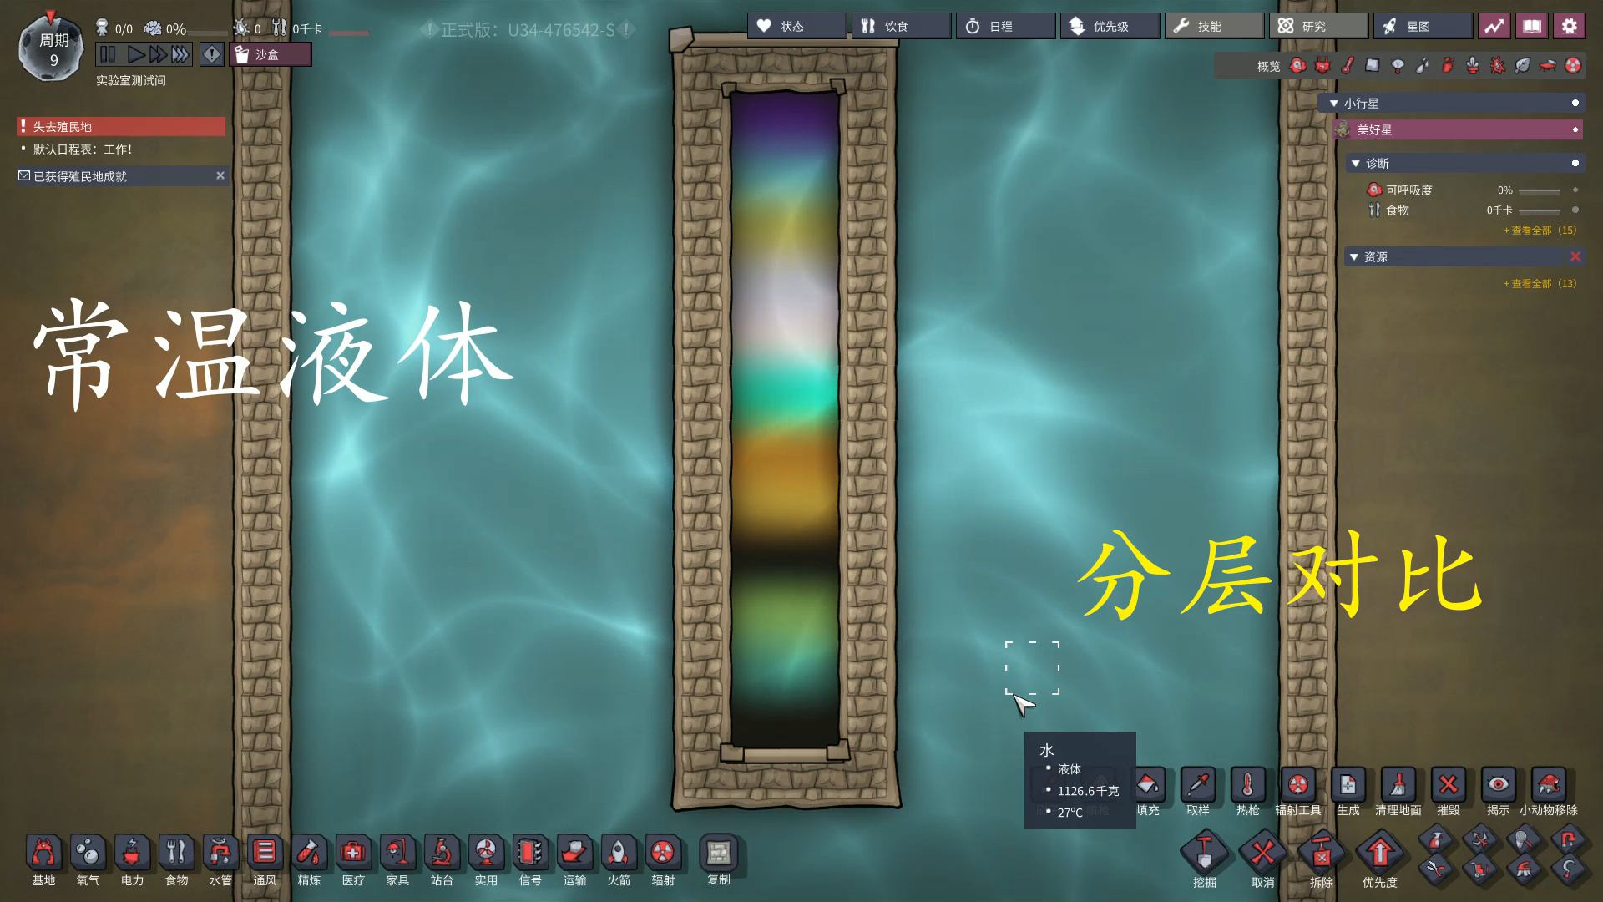
Task: Toggle the materials overlay in 概览 bar
Action: [1373, 65]
